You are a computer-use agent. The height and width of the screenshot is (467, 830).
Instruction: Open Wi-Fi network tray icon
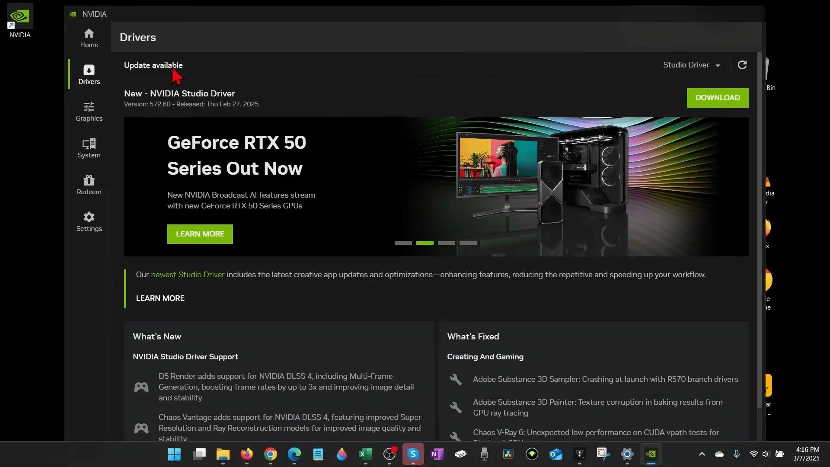[753, 454]
